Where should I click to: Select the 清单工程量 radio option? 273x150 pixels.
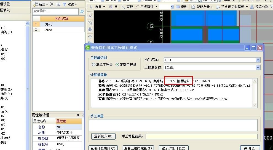coord(93,64)
